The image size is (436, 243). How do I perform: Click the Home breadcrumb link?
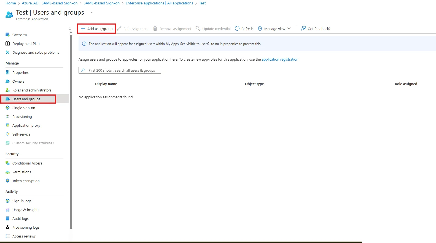(11, 3)
